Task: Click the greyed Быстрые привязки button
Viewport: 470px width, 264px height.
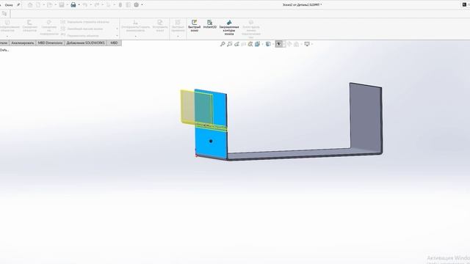Action: click(178, 26)
